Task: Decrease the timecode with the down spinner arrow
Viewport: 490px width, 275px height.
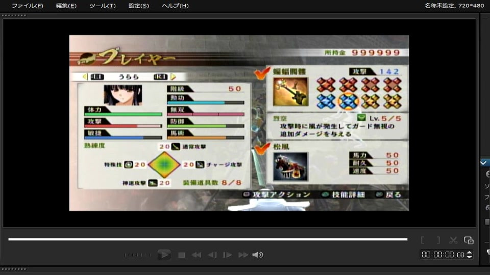Action: pos(469,257)
